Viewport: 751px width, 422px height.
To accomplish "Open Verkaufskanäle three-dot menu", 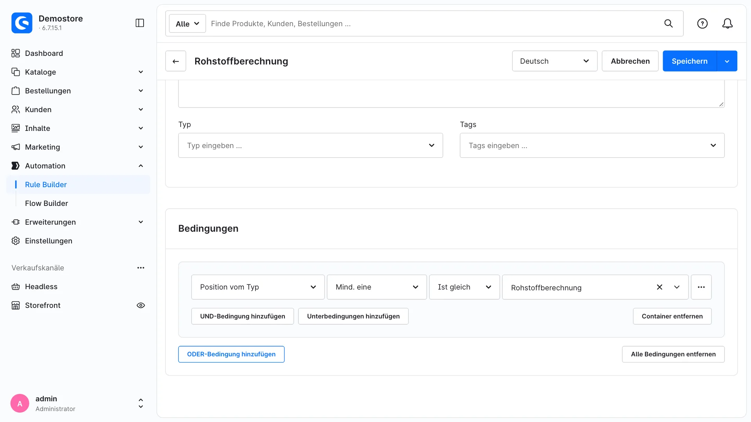I will (141, 268).
